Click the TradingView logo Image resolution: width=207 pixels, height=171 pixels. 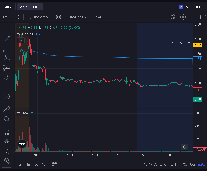[x=22, y=144]
